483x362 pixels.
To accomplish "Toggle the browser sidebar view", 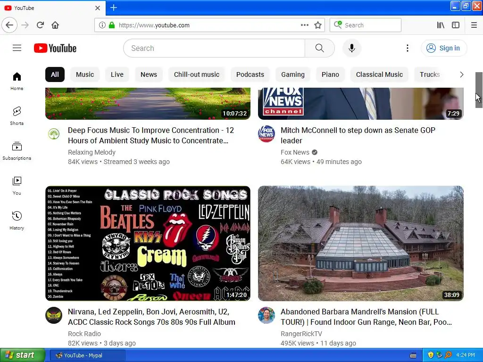I will pyautogui.click(x=456, y=25).
